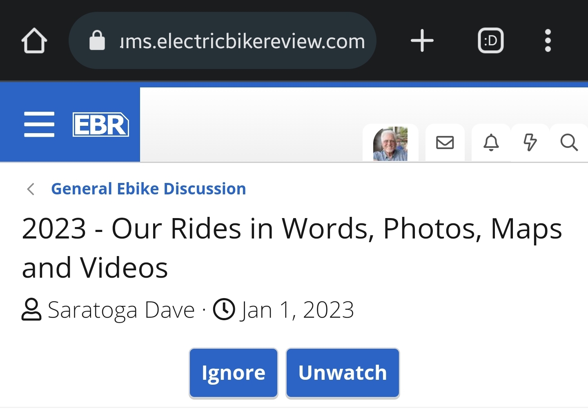The image size is (588, 419).
Task: Open the forum search icon
Action: click(x=568, y=143)
